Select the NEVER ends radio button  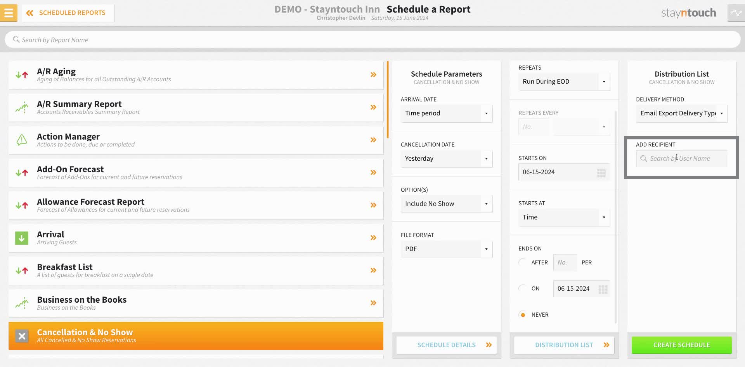[x=523, y=315]
